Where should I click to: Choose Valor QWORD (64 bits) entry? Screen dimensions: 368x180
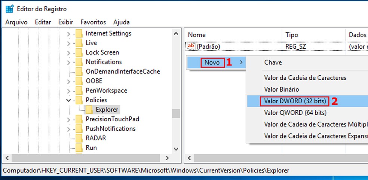295,113
